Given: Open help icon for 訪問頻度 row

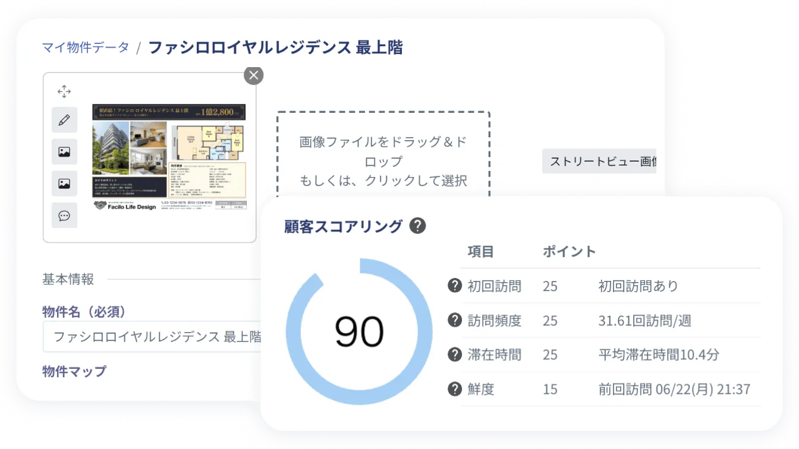Looking at the screenshot, I should coord(455,320).
